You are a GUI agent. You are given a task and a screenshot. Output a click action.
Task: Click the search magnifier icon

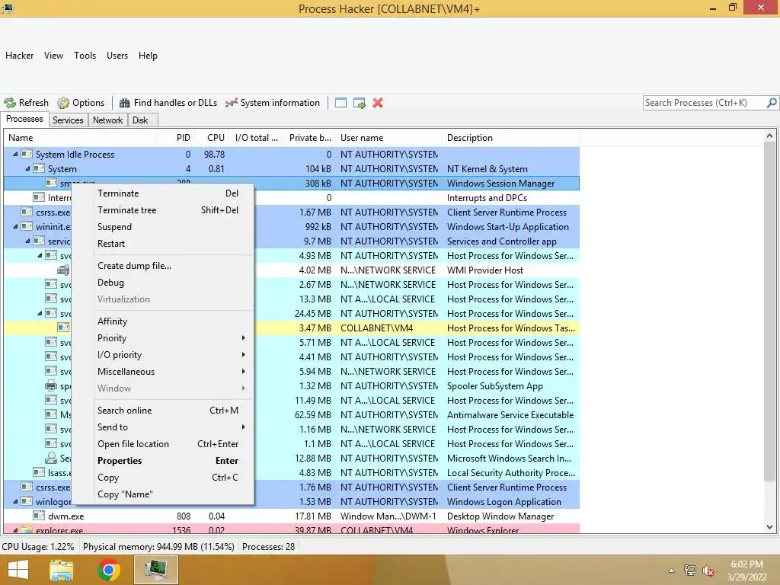(772, 103)
